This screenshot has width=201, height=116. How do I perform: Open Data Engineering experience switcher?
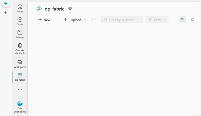point(20,107)
